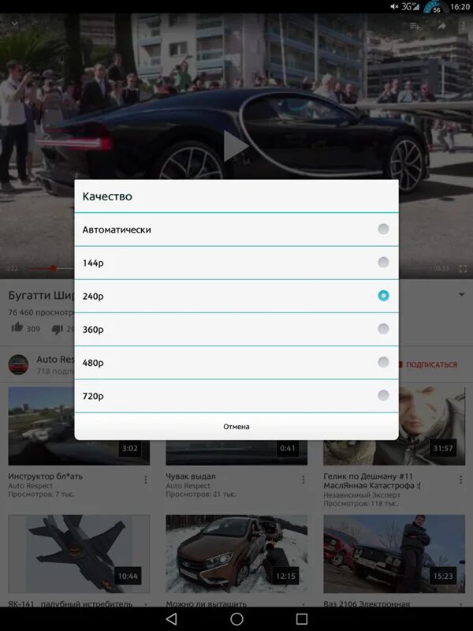The width and height of the screenshot is (473, 631).
Task: Tap the ПОДПИСАТЬСЯ subscribe button
Action: (x=431, y=364)
